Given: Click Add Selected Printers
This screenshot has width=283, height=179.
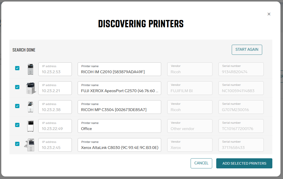Looking at the screenshot, I should 244,163.
